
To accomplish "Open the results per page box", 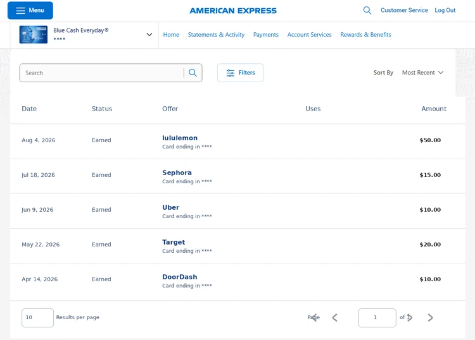I will point(37,318).
